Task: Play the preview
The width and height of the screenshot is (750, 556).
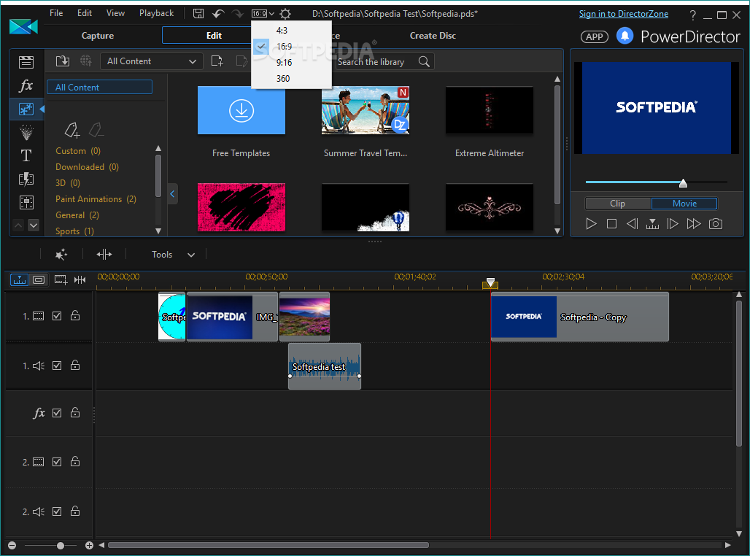Action: point(591,223)
